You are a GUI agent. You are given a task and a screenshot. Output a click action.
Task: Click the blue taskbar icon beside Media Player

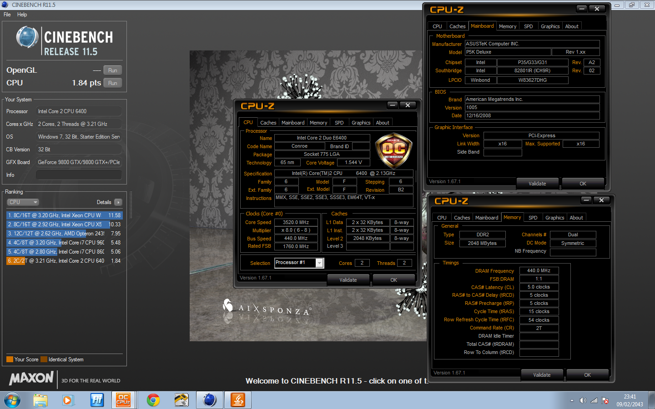tap(97, 400)
